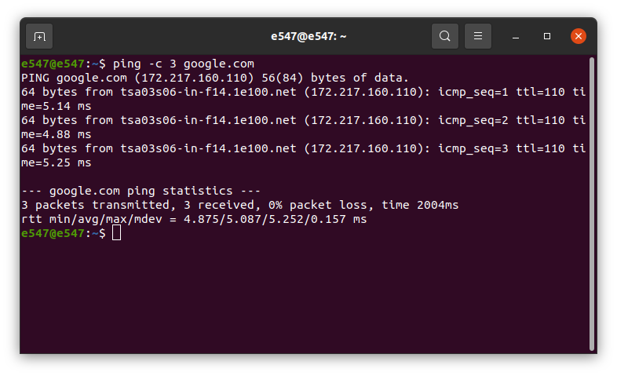617x376 pixels.
Task: Open a new terminal tab
Action: [39, 36]
